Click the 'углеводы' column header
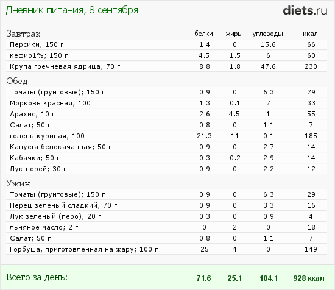The height and width of the screenshot is (290, 335). tap(268, 34)
